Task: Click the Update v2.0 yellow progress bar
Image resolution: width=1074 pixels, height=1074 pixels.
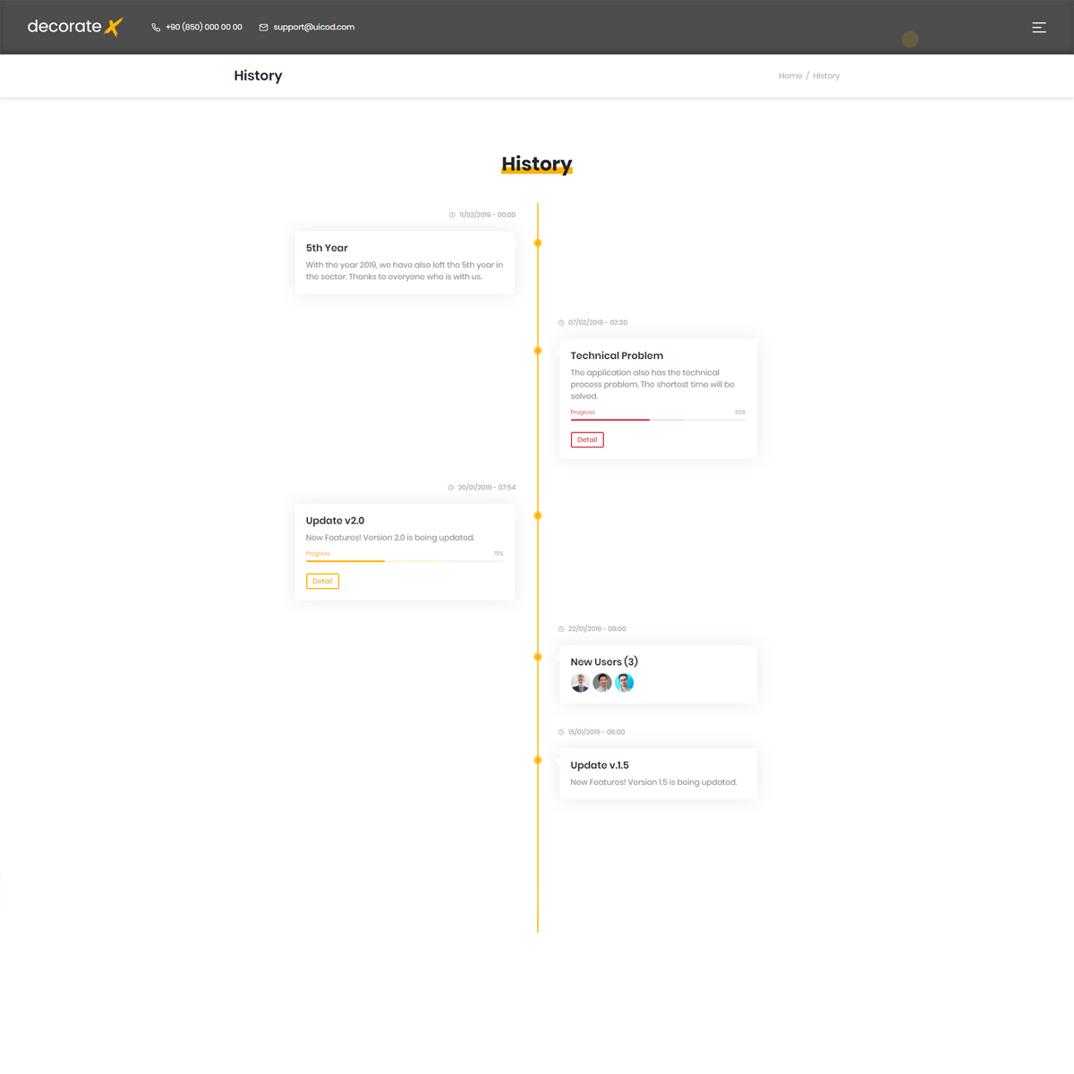Action: [405, 560]
